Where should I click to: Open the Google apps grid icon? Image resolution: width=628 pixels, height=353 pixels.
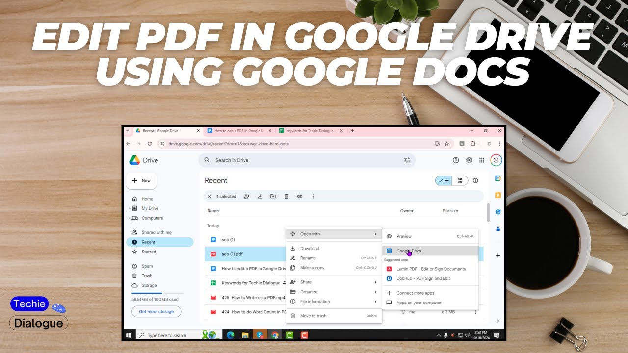(482, 160)
